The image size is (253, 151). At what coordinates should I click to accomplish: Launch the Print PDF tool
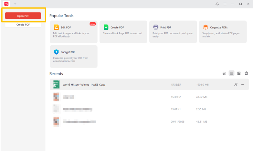click(x=173, y=32)
